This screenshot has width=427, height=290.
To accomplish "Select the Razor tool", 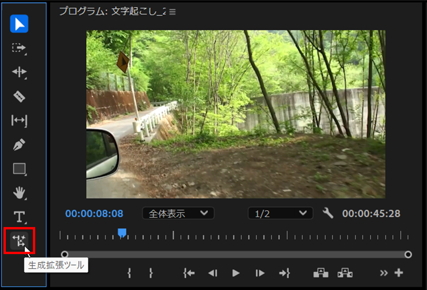I will click(x=19, y=96).
